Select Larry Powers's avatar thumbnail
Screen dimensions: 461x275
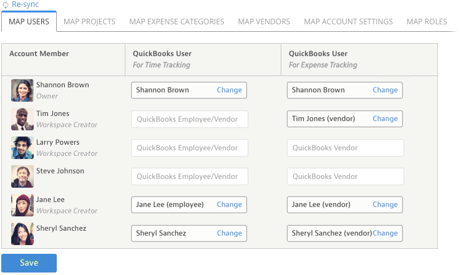pos(22,148)
